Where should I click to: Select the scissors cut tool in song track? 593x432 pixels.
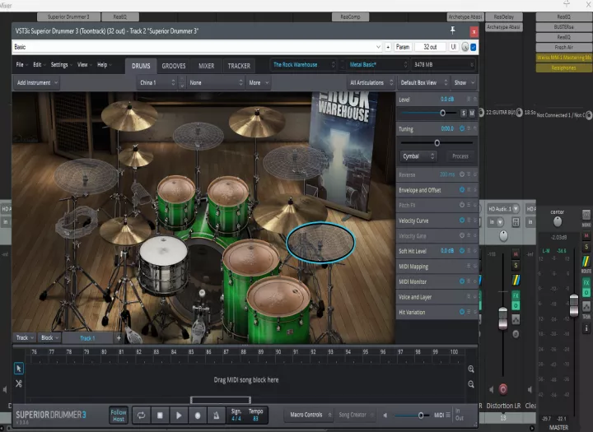[18, 383]
